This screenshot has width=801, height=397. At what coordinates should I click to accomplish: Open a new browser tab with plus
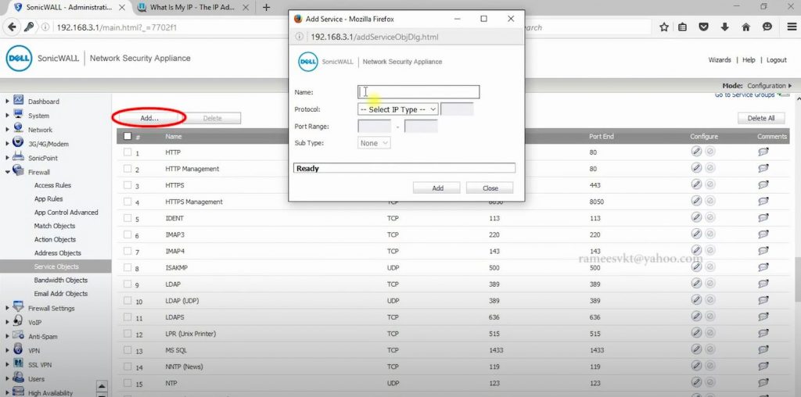tap(266, 7)
